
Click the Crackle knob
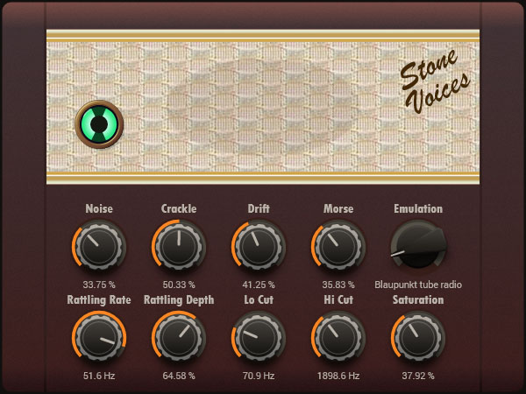click(x=179, y=246)
